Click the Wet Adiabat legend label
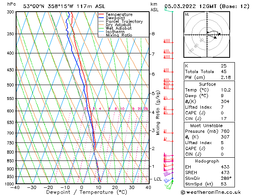Viewport: 253px width, 195px height. [119, 28]
